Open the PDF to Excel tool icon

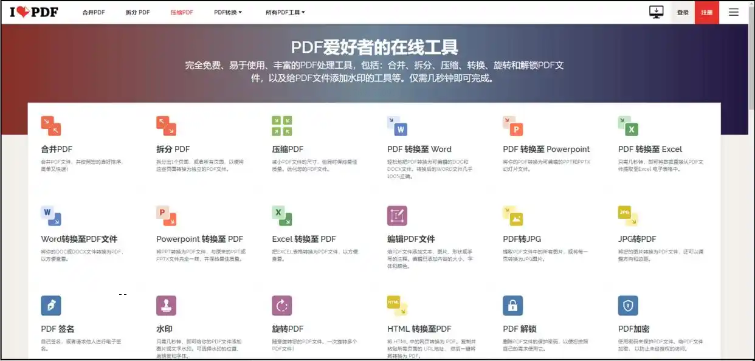click(x=628, y=126)
